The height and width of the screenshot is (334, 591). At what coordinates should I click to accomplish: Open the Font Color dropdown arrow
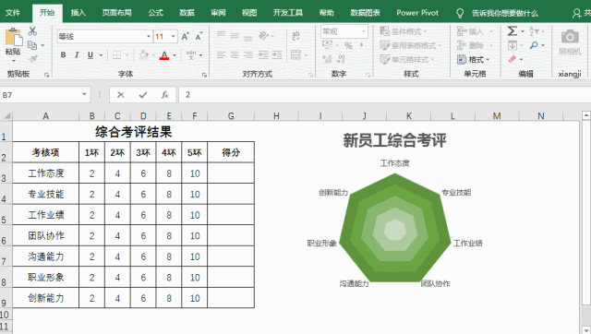175,55
